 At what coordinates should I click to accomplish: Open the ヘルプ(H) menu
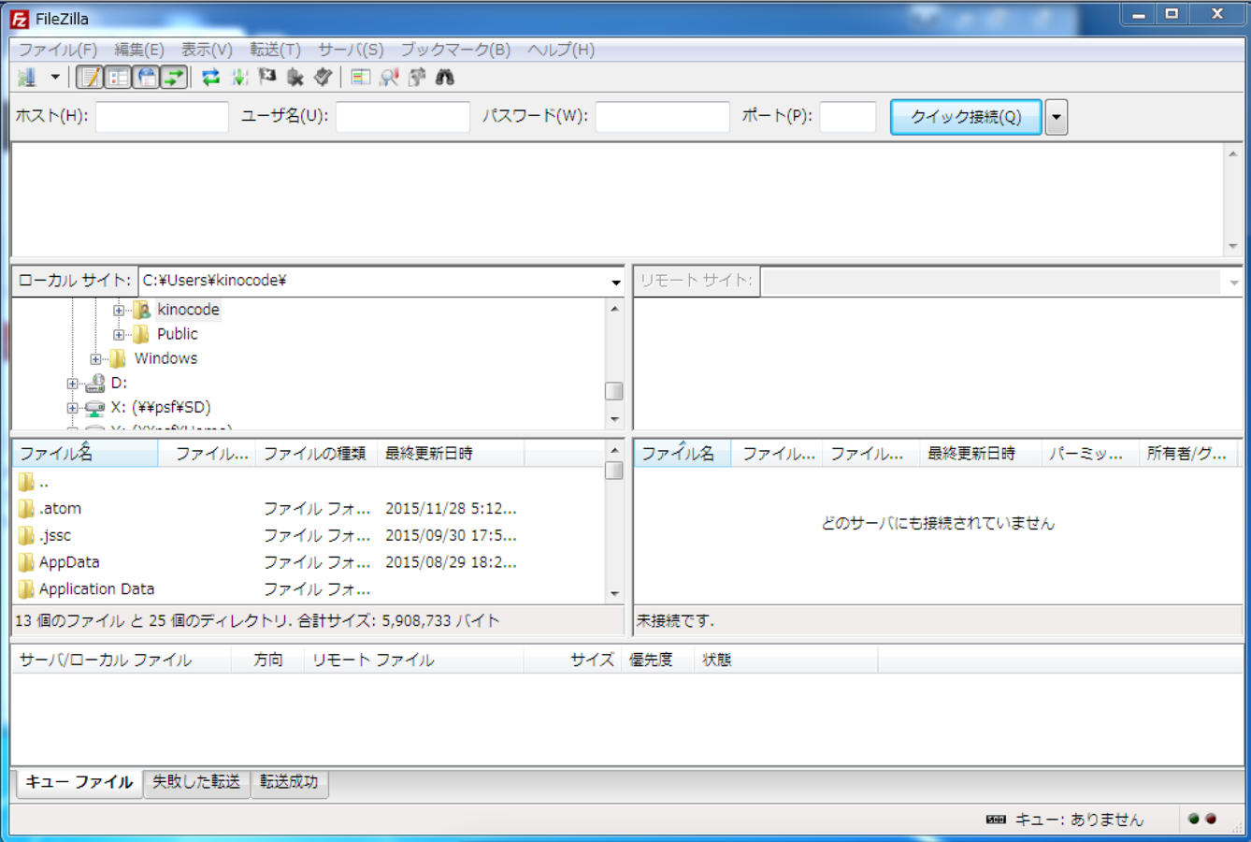coord(561,50)
